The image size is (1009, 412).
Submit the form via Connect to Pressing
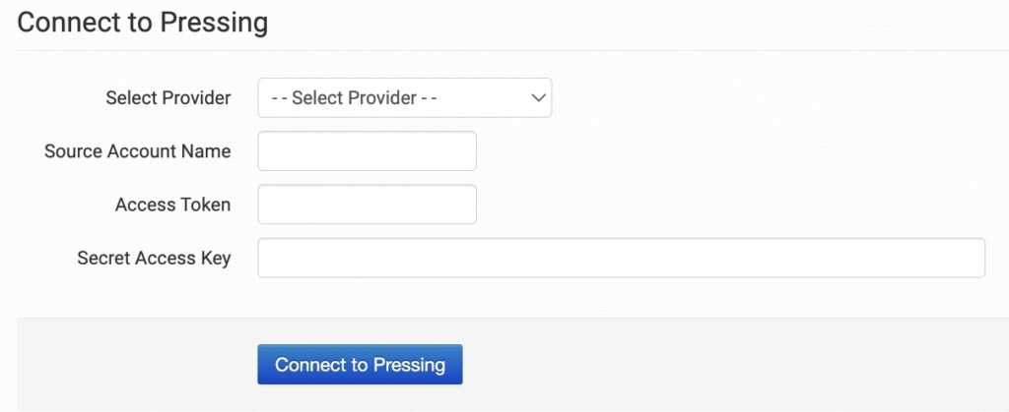360,365
